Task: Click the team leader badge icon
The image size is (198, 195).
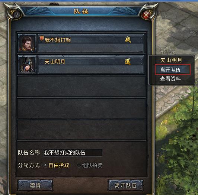Action: 42,38
